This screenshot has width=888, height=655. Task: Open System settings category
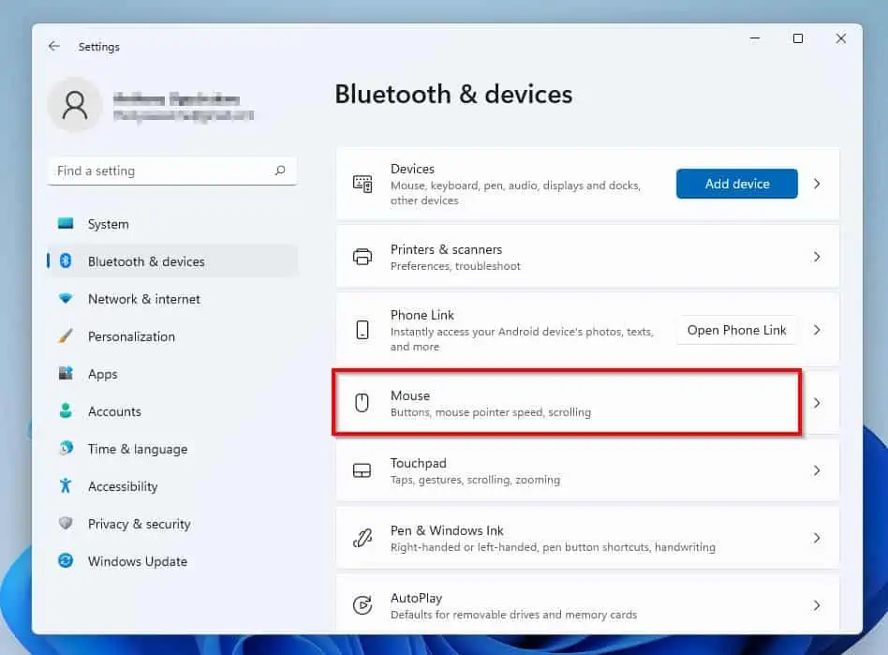pyautogui.click(x=172, y=224)
